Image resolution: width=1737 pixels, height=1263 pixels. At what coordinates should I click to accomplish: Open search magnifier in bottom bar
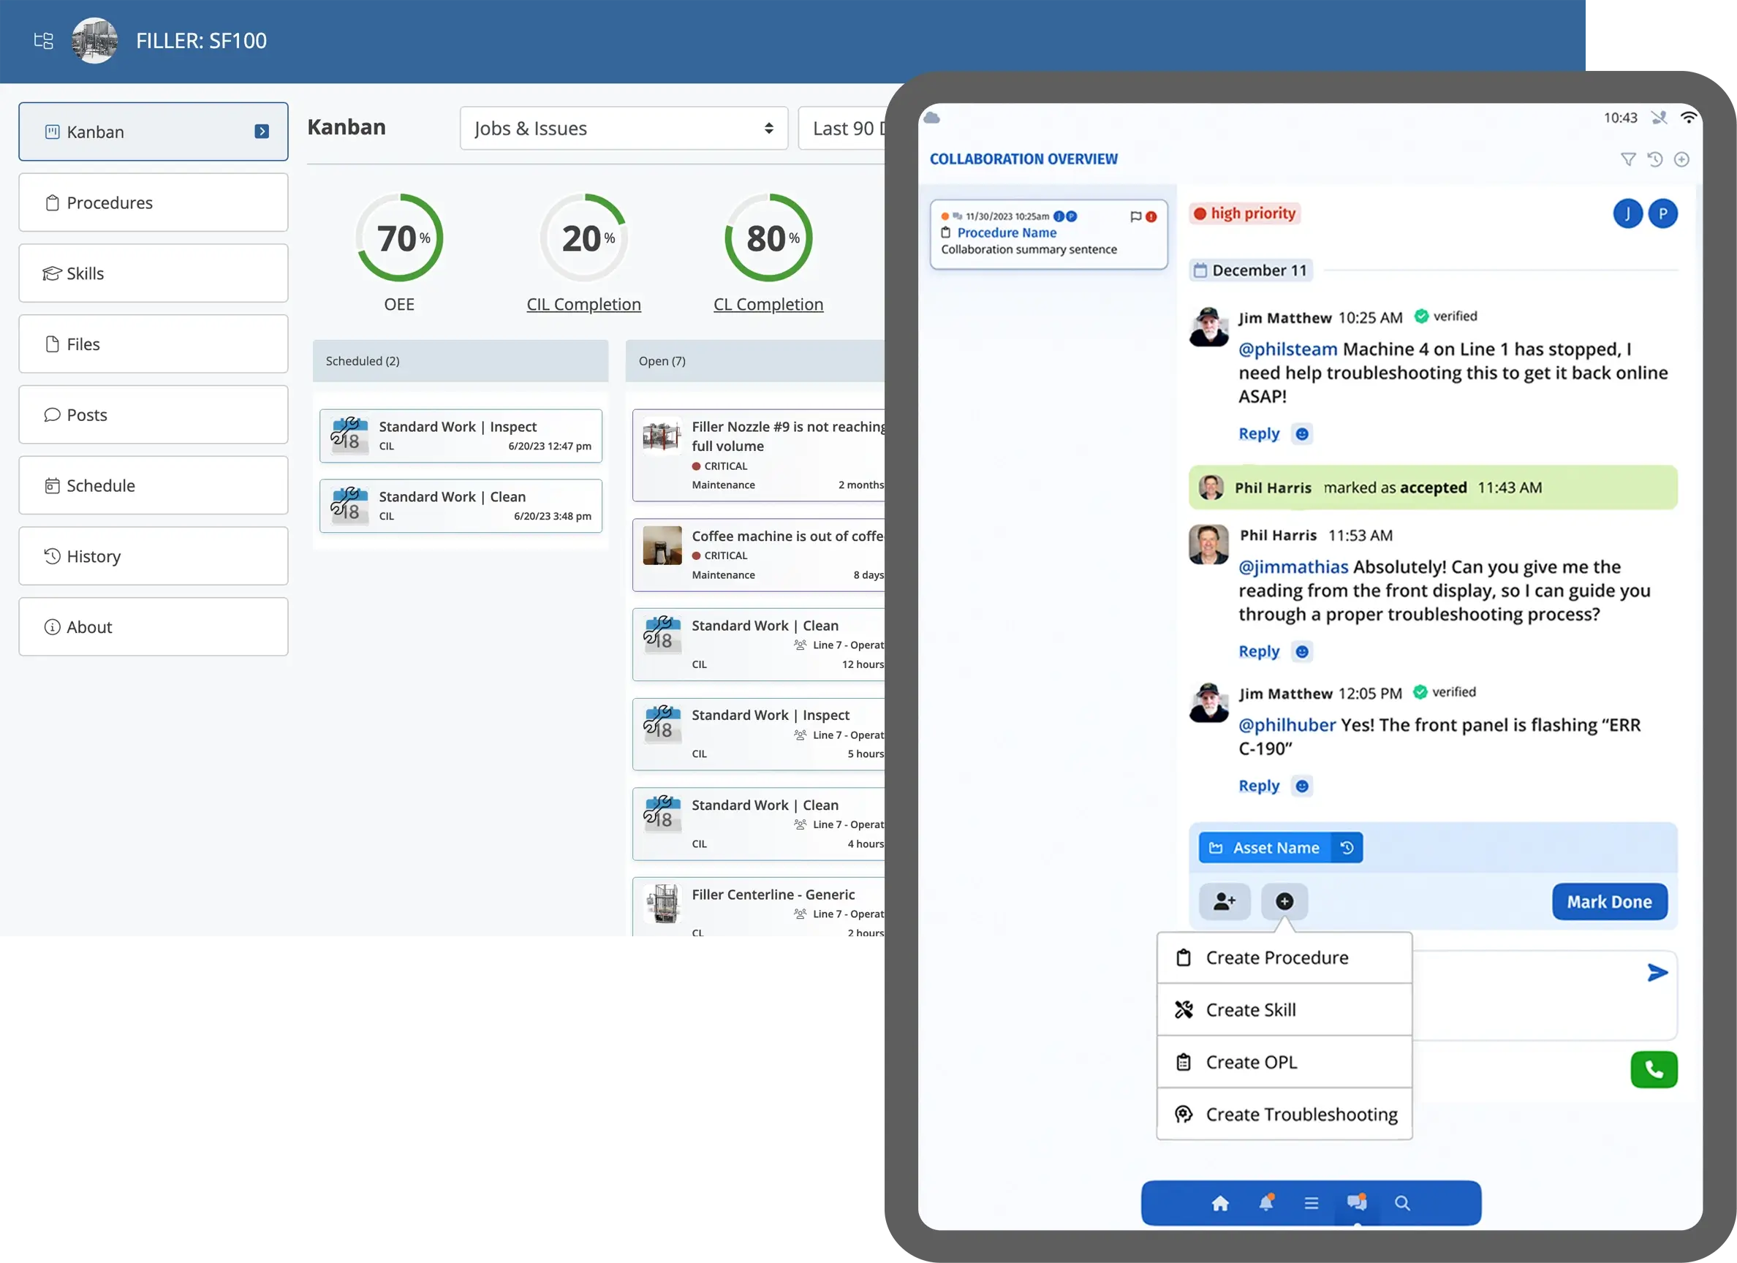(1402, 1202)
